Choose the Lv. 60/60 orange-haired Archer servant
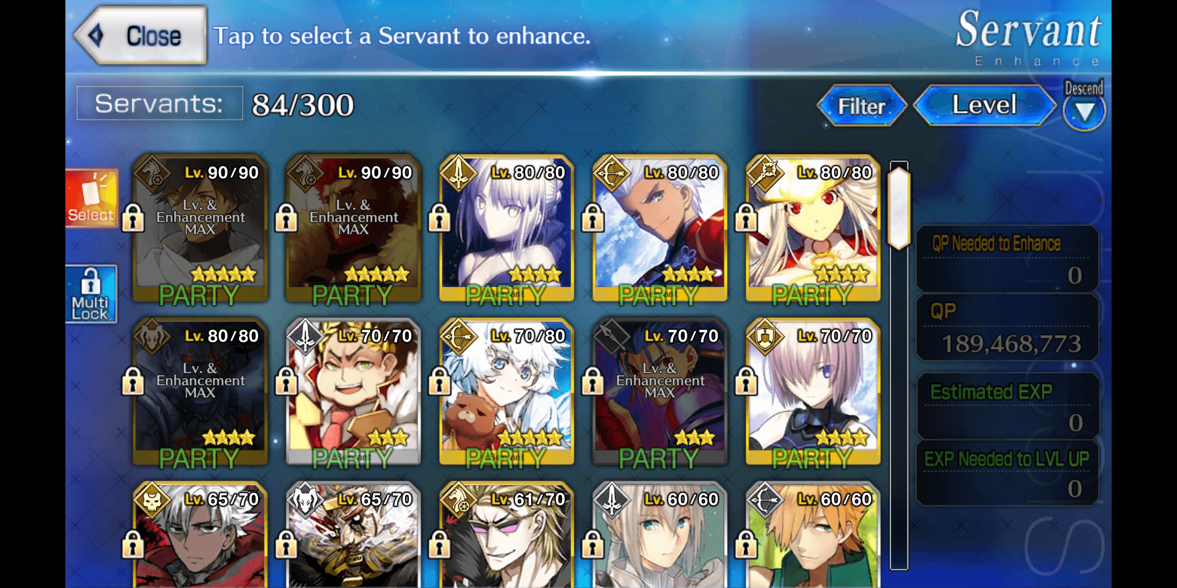Viewport: 1177px width, 588px height. (813, 535)
